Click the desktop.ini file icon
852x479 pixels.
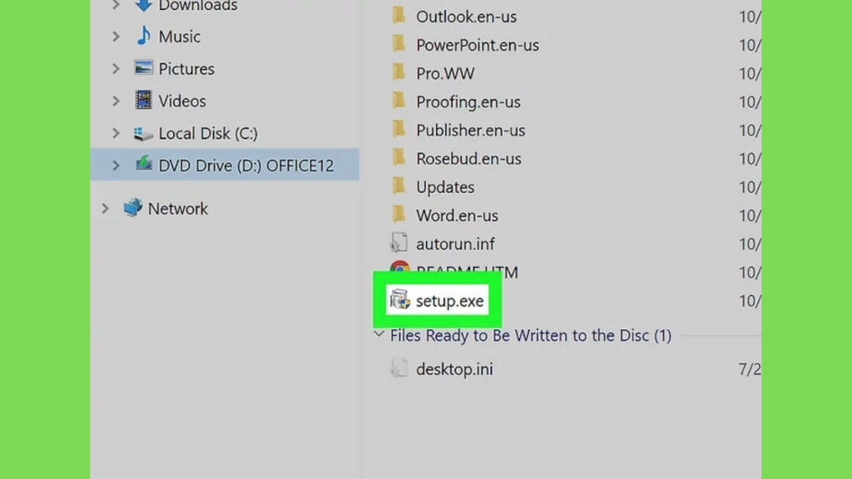click(x=399, y=368)
